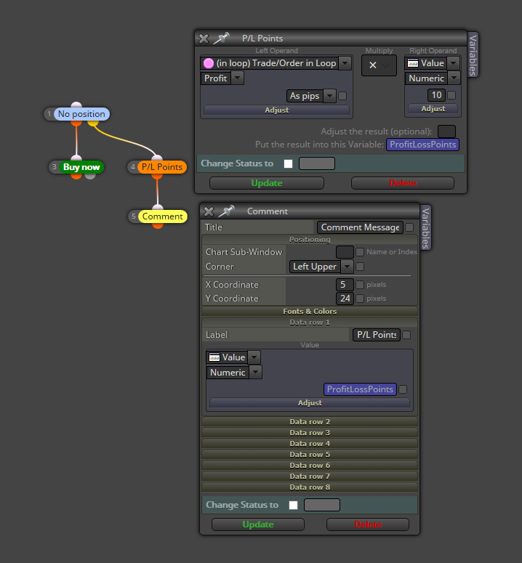Screen dimensions: 522x563
Task: Close the Comment panel with X icon
Action: point(209,211)
